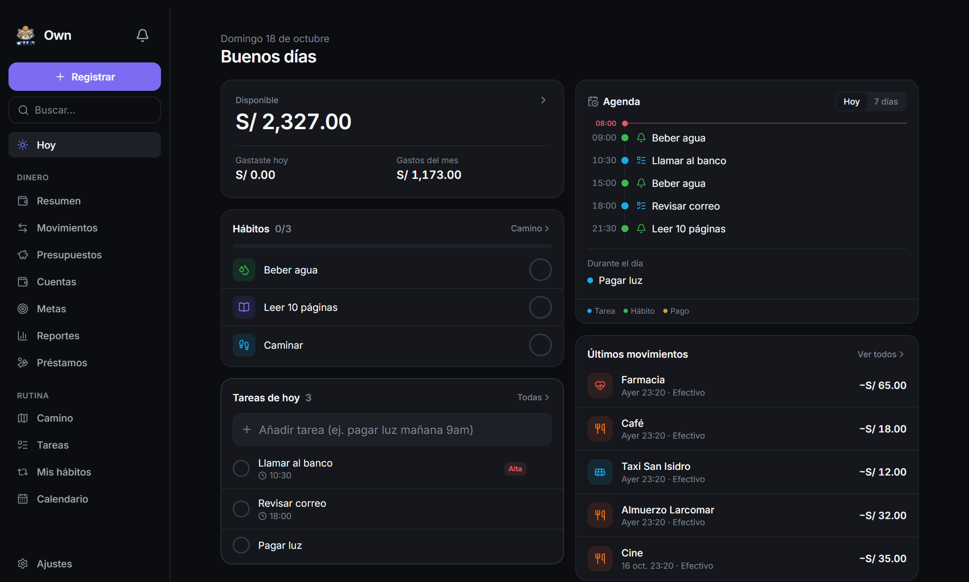Open the Beber agua water-drop habit icon

click(244, 270)
